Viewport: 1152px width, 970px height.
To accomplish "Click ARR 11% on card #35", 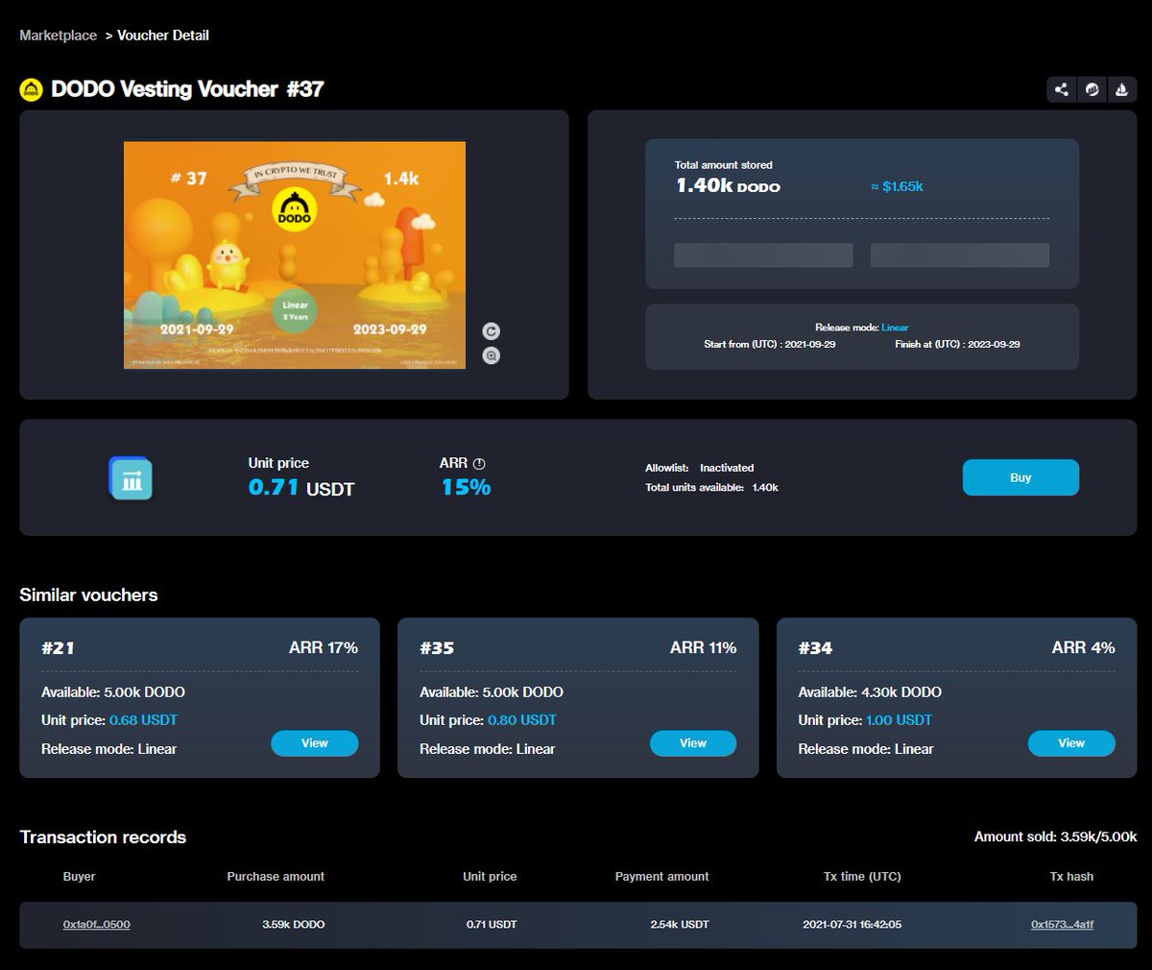I will (704, 648).
